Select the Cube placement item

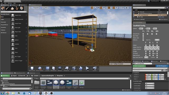coord(19,36)
